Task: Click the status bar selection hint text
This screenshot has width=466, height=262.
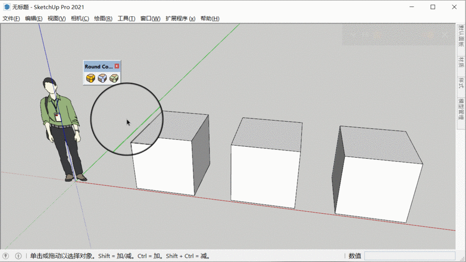Action: [x=121, y=256]
